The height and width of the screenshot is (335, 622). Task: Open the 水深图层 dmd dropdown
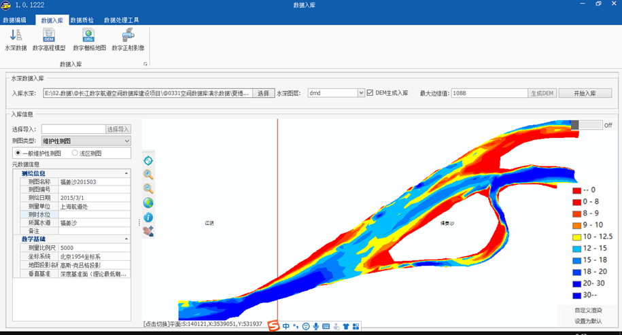(361, 93)
